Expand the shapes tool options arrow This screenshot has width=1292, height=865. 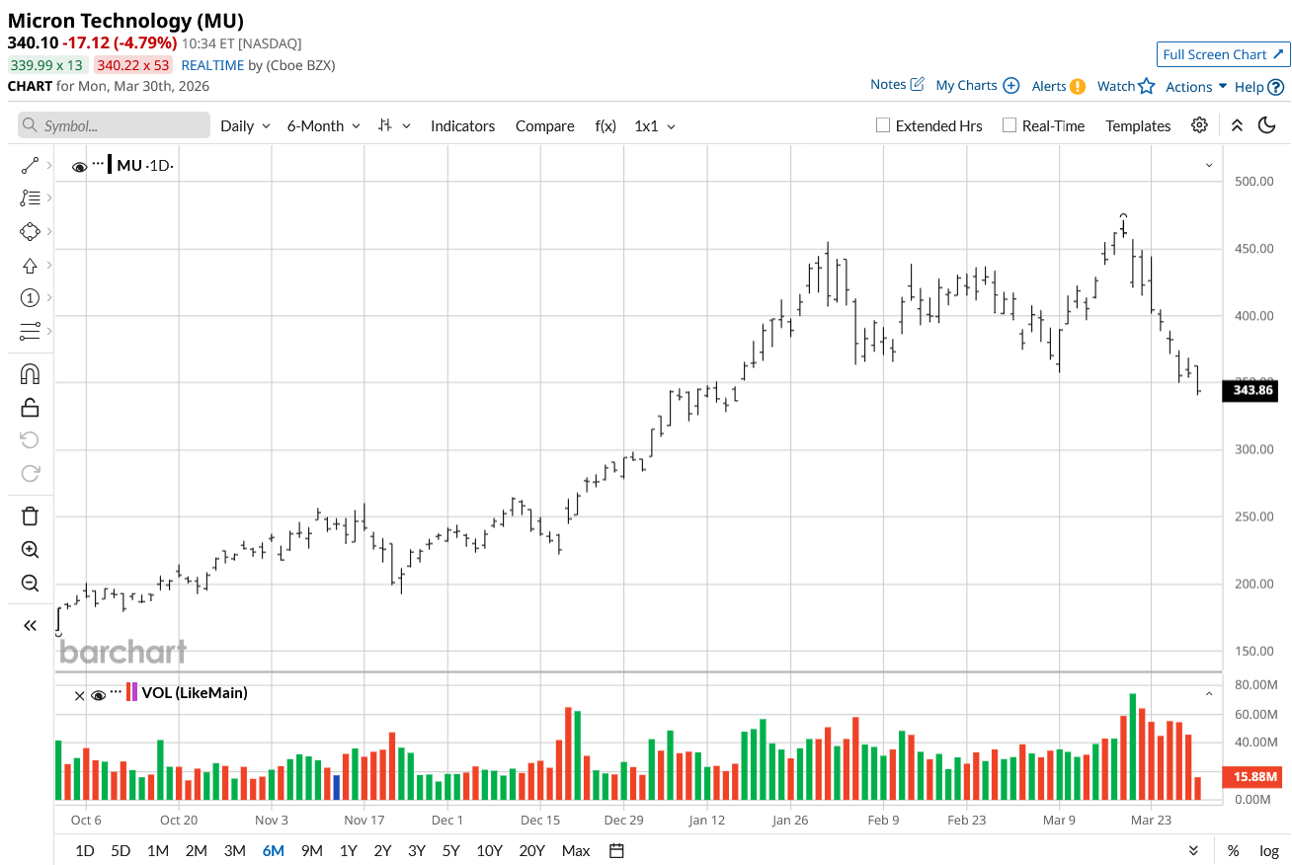pyautogui.click(x=49, y=232)
